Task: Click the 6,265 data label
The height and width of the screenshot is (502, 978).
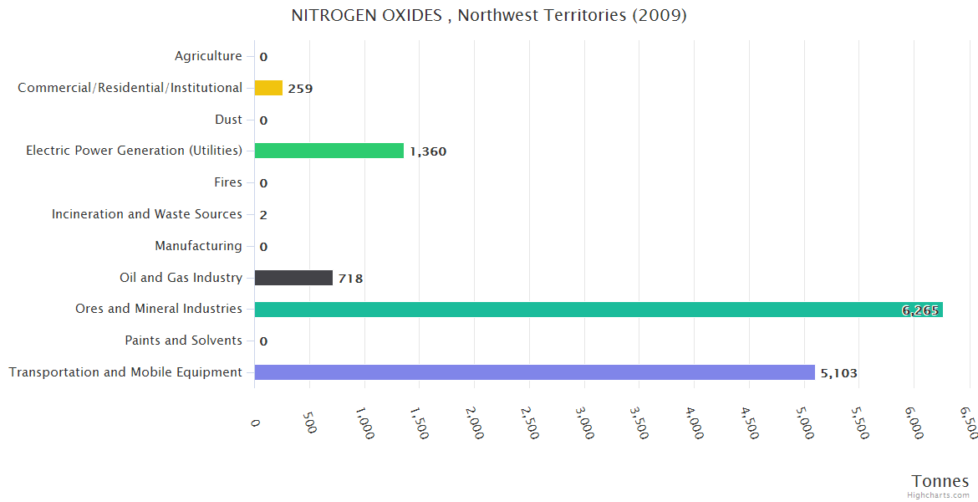Action: coord(920,310)
